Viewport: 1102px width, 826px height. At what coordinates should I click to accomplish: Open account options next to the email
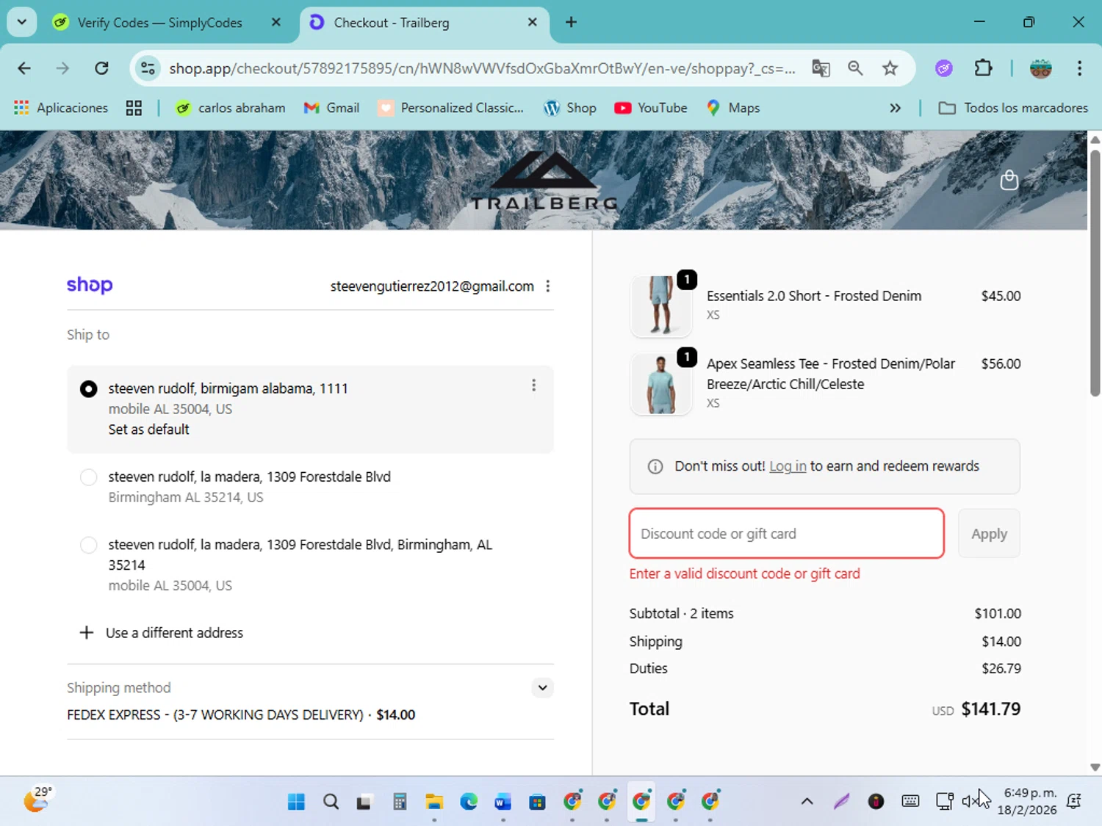click(548, 286)
